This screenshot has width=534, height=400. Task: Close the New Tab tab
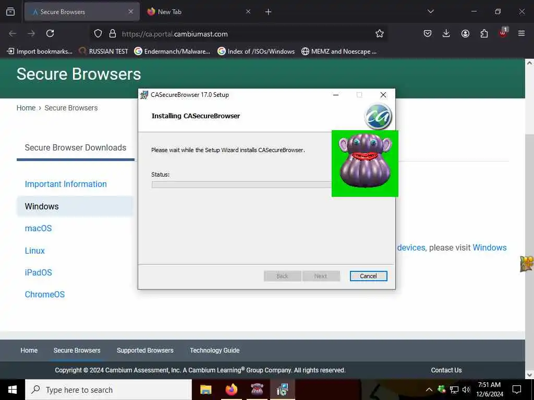[248, 11]
